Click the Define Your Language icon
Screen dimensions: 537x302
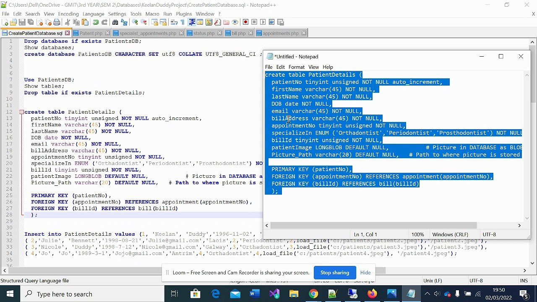click(x=200, y=22)
